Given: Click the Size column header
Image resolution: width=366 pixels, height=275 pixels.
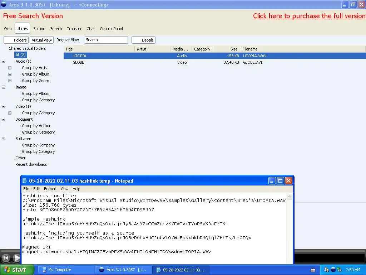Looking at the screenshot, I should (227, 49).
